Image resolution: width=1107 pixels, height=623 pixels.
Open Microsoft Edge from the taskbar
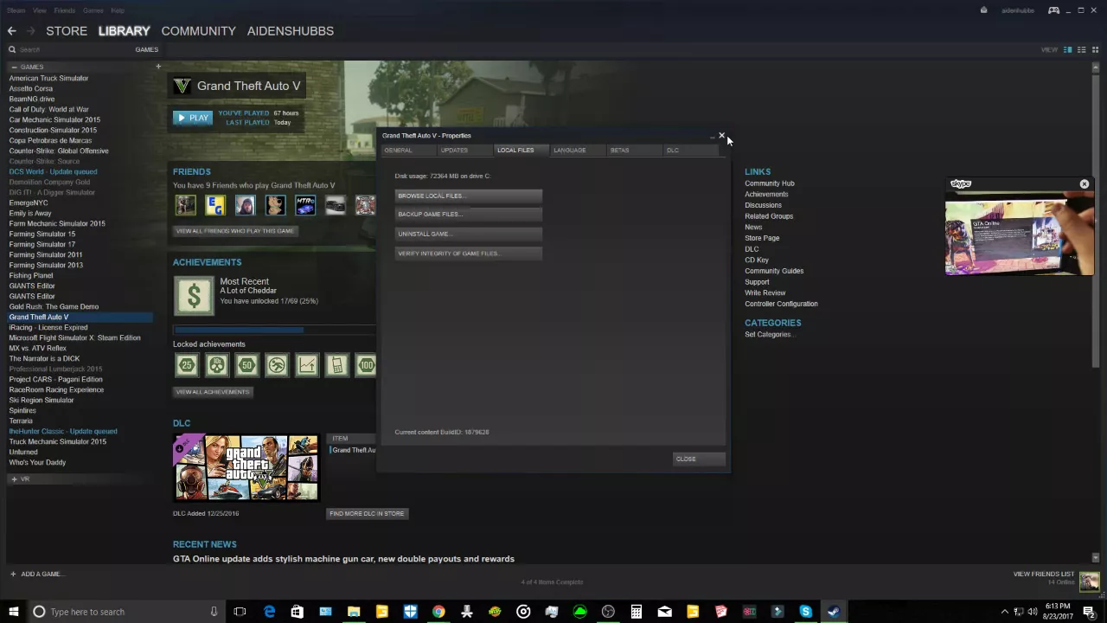(x=269, y=612)
